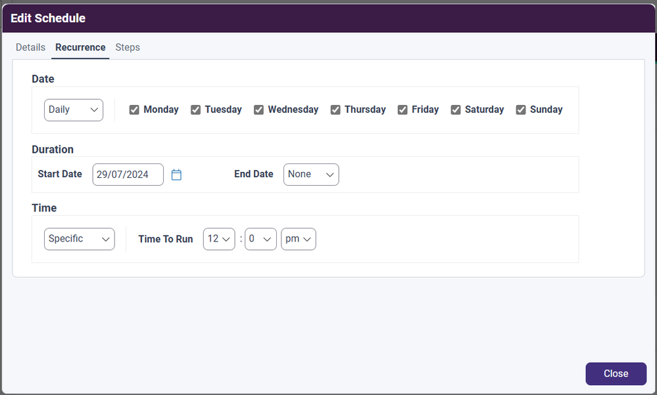
Task: Disable the Friday checkbox
Action: [x=402, y=110]
